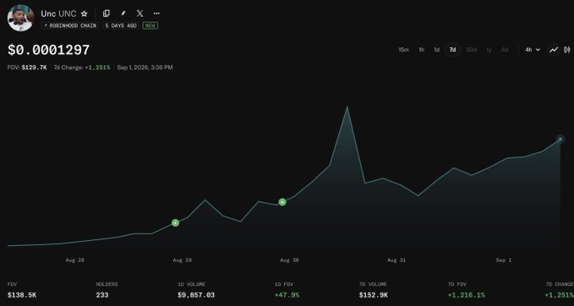Open the Unc token avatar image
The height and width of the screenshot is (306, 574).
pyautogui.click(x=20, y=18)
